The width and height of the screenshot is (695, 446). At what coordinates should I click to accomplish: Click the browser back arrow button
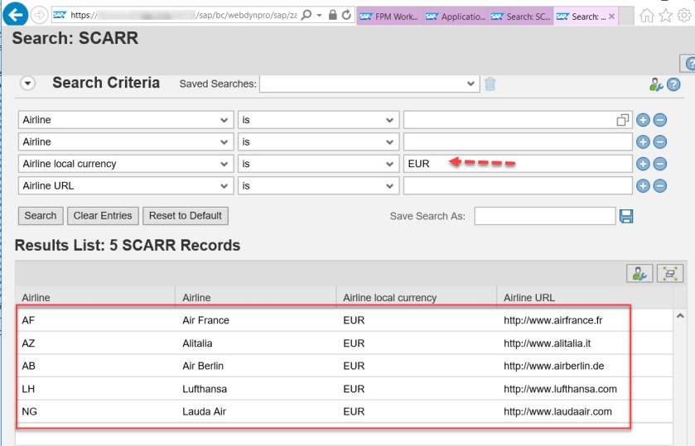point(17,14)
